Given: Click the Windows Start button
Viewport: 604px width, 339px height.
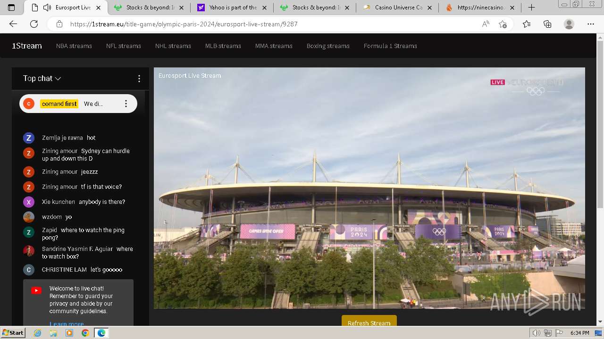Looking at the screenshot, I should [x=13, y=333].
